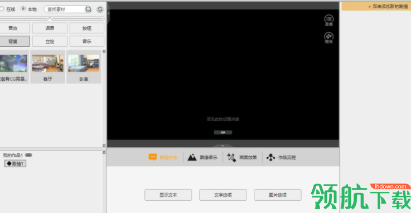Open the 语音 asset category
Viewport: 411px width, 213px height.
click(x=50, y=28)
